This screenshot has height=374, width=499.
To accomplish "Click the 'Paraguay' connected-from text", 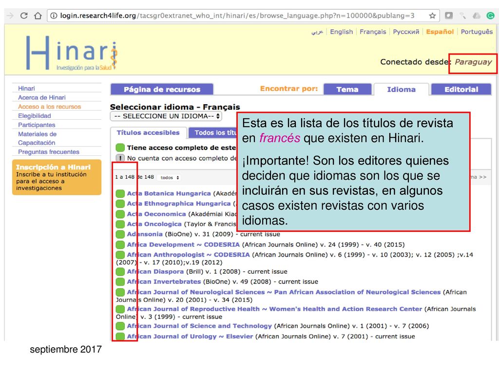I will pos(473,62).
